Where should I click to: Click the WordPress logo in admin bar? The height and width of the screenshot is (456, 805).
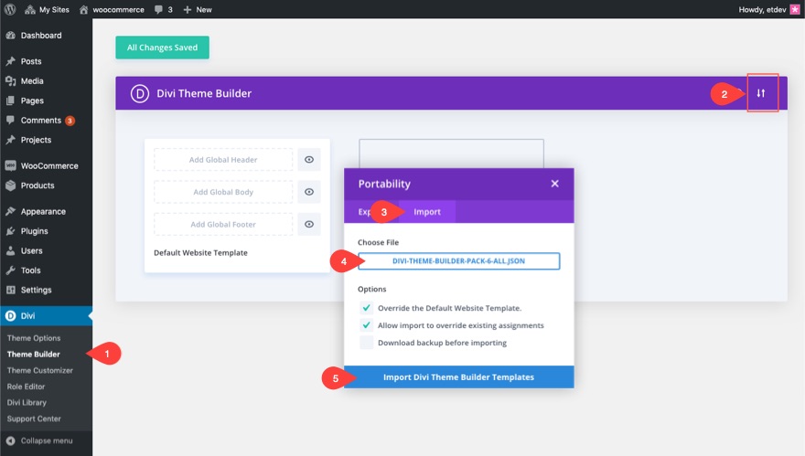[10, 9]
